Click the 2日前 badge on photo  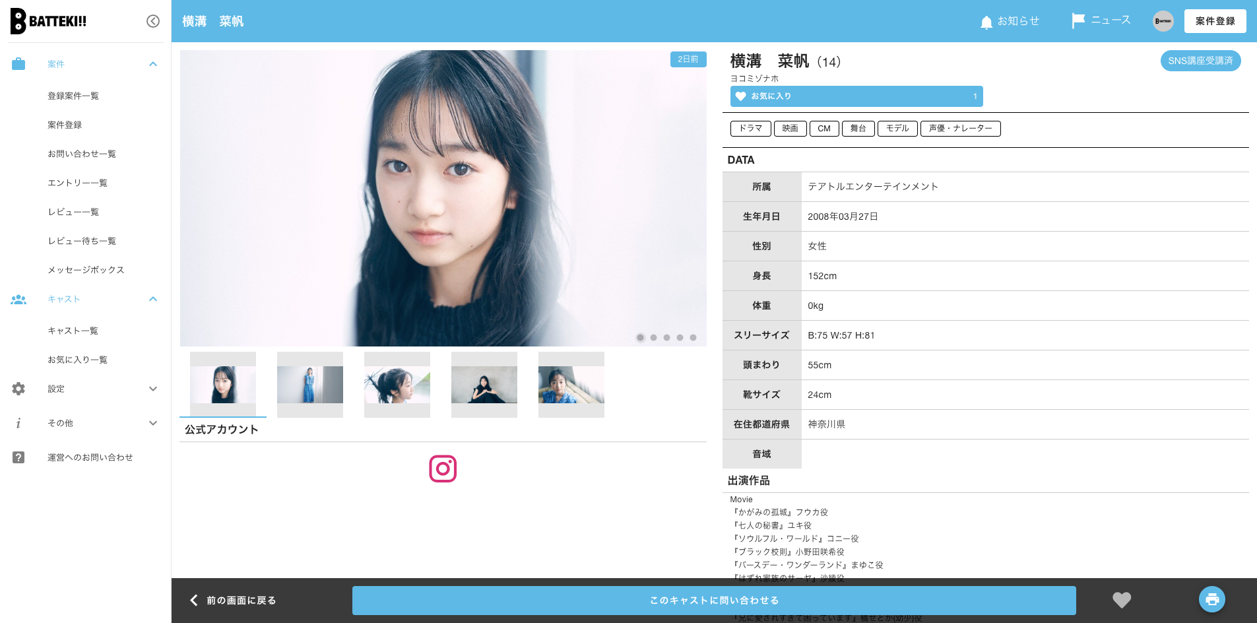click(x=688, y=59)
